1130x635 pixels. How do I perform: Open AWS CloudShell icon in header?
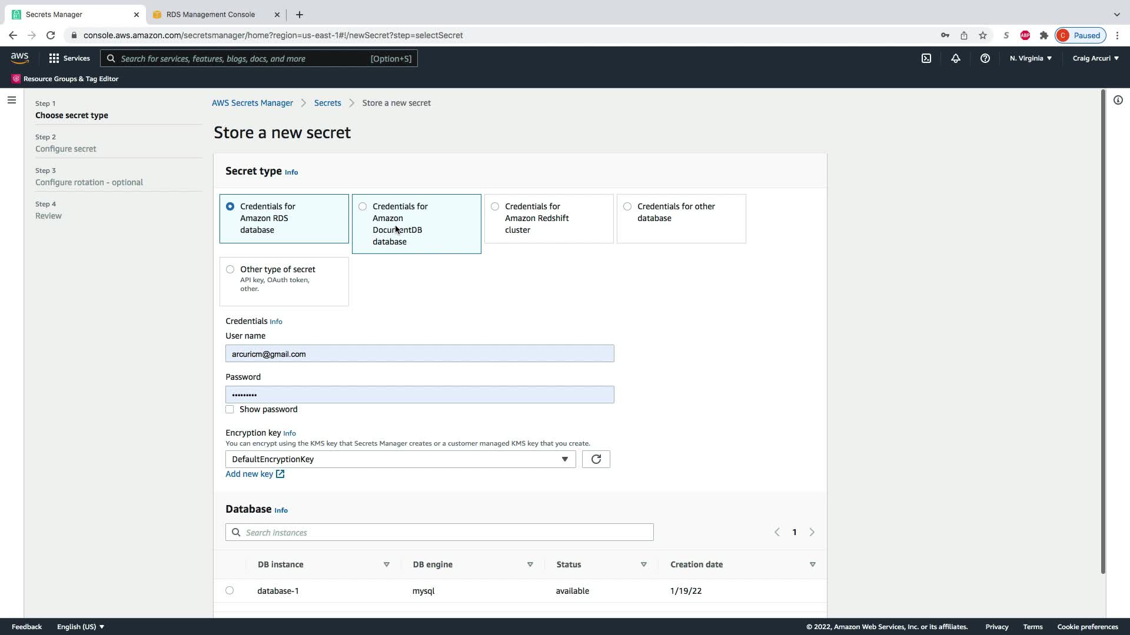926,58
